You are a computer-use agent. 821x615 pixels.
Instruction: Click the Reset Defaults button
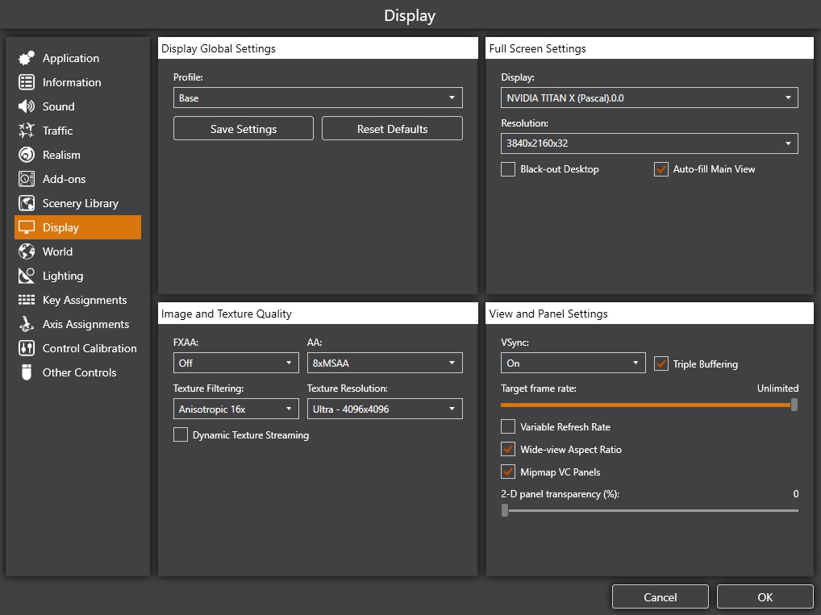click(392, 129)
